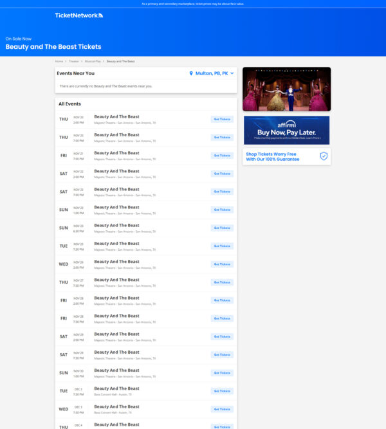Click the location pin icon beside Multan
The image size is (386, 429).
tap(191, 73)
